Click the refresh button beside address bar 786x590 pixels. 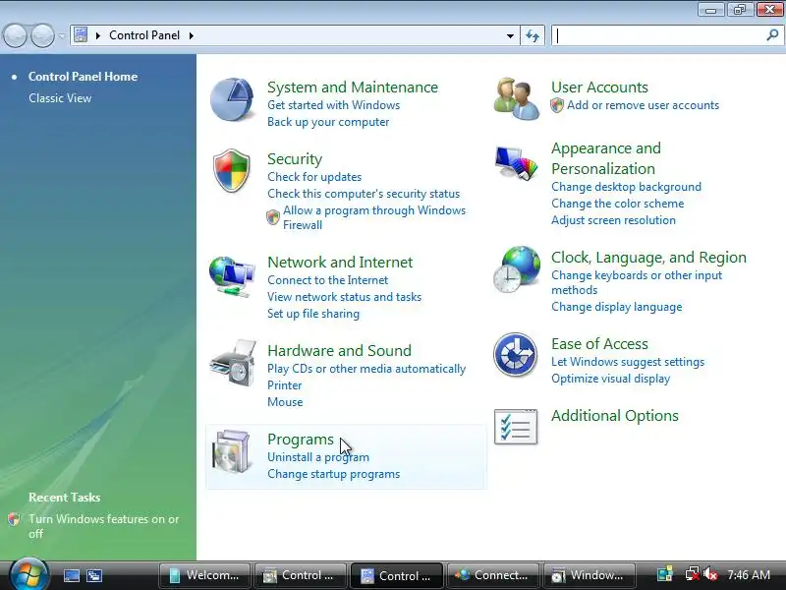533,35
